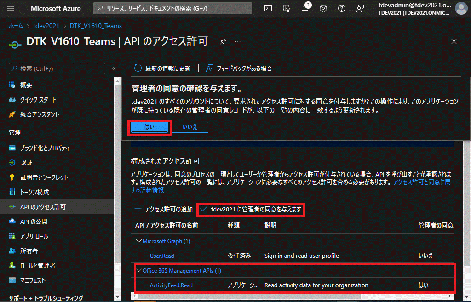Click the 概要 overview icon
The image size is (471, 302).
[12, 85]
